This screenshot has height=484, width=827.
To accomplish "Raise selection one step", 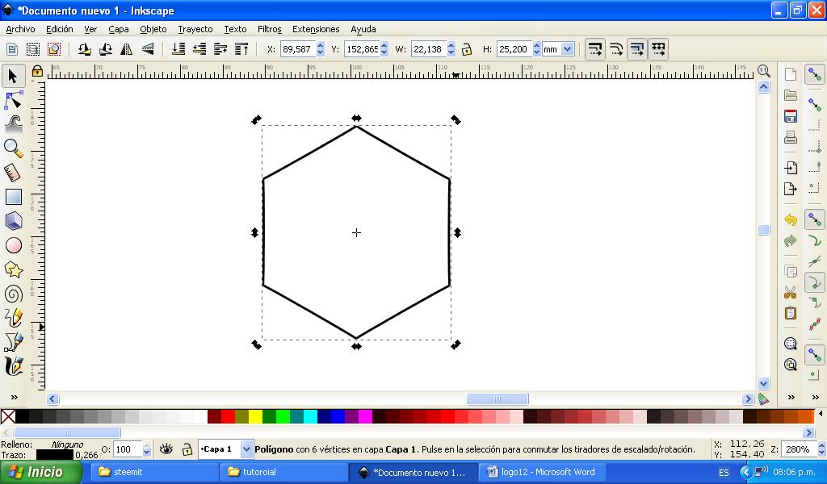I will [x=220, y=49].
